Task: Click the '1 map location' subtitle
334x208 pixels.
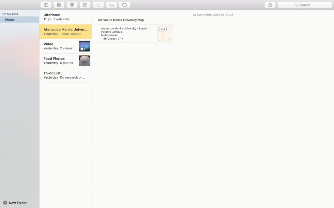Action: 70,34
